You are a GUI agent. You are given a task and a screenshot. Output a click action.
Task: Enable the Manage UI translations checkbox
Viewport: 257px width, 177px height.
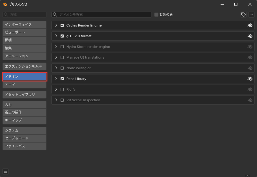pyautogui.click(x=62, y=57)
